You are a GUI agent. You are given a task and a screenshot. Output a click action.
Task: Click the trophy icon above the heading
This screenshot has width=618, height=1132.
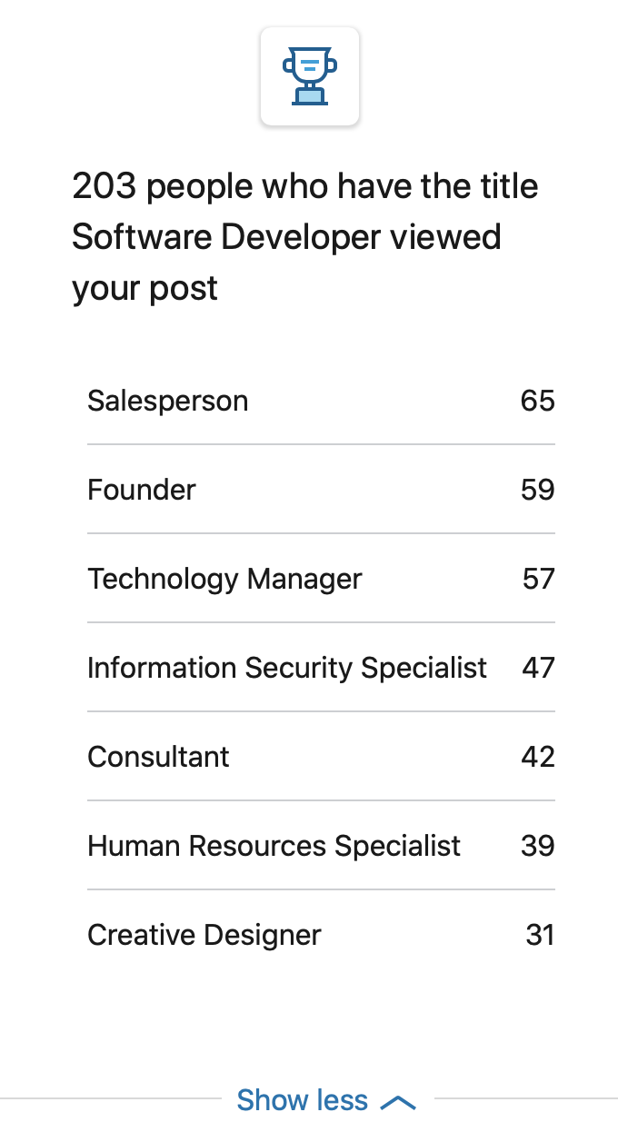[310, 77]
